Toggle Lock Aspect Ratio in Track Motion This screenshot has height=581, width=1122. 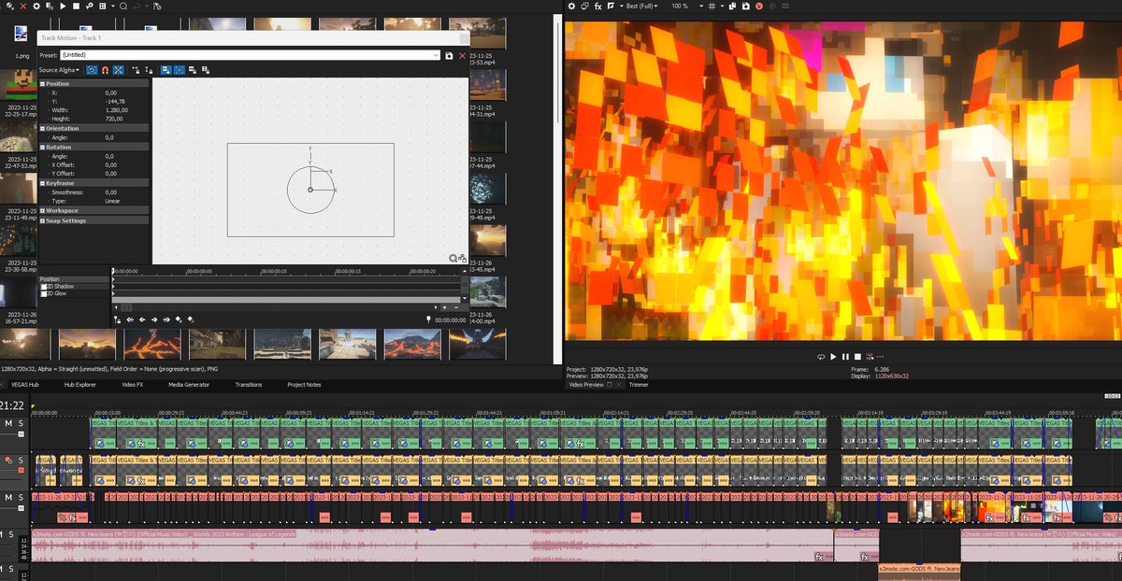tap(166, 70)
